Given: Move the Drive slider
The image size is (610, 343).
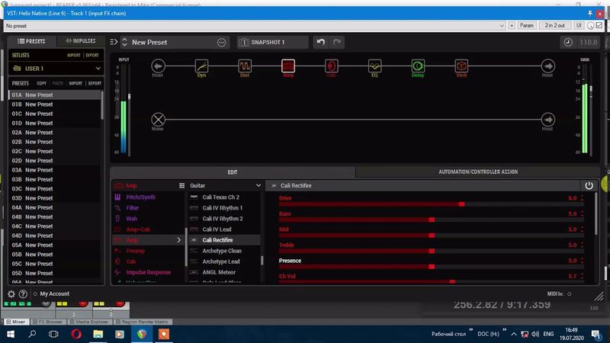Looking at the screenshot, I should click(x=461, y=204).
